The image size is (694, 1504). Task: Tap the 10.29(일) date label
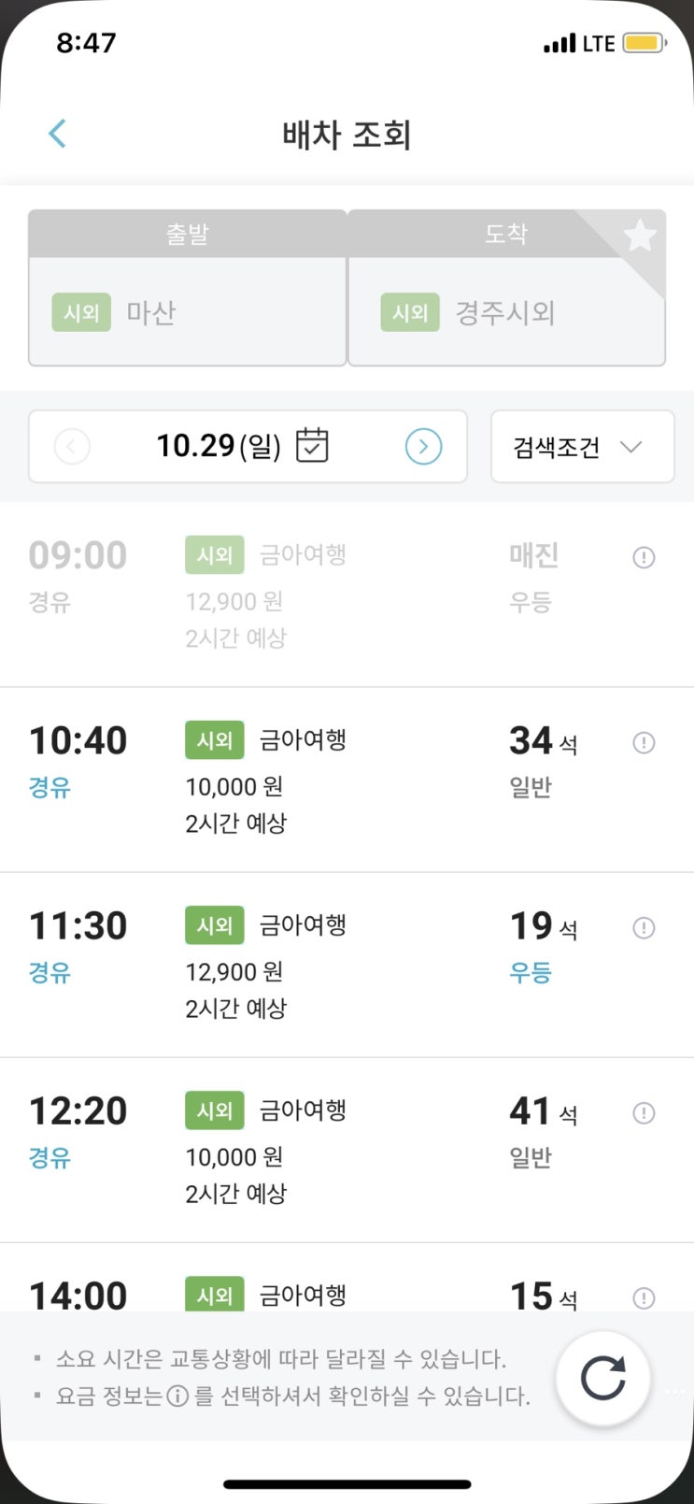(219, 447)
